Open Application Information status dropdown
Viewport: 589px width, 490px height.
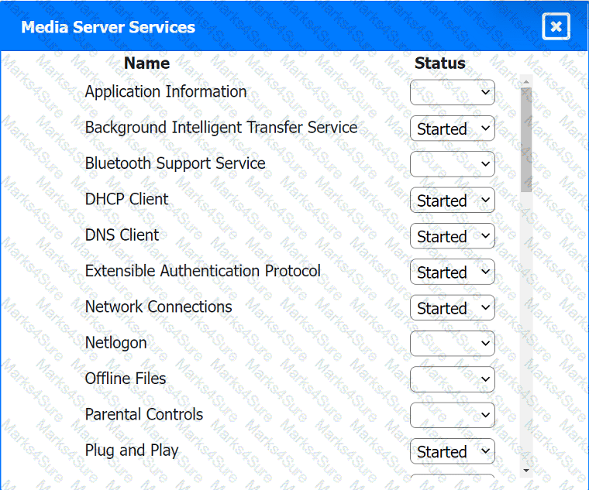coord(452,93)
